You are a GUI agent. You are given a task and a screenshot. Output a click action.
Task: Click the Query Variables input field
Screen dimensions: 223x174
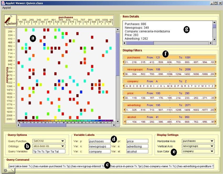pos(49,151)
